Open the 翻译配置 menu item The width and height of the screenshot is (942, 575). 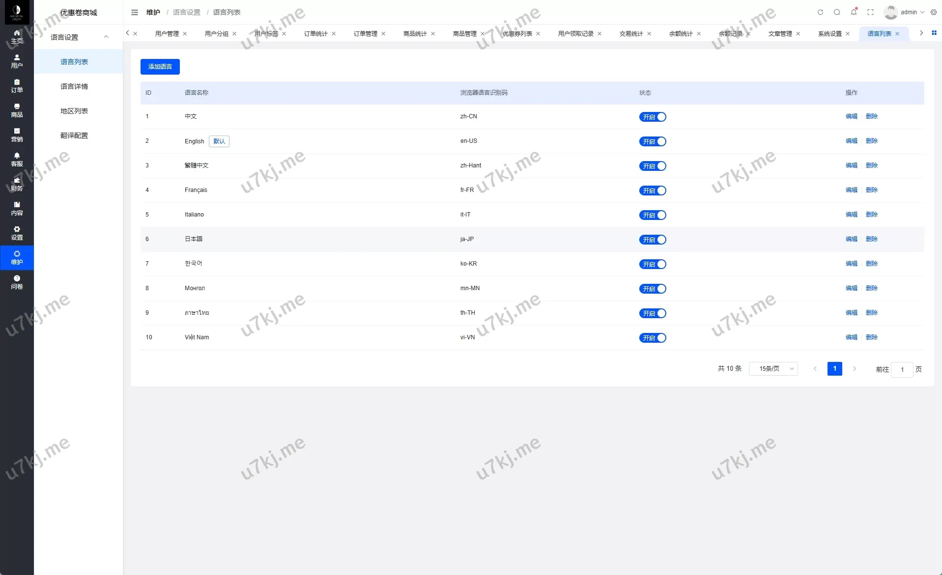(74, 135)
